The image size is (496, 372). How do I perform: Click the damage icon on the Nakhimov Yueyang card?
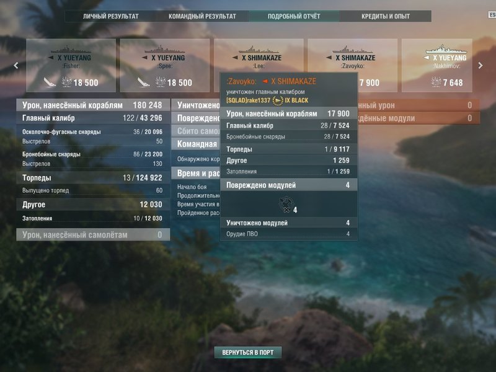tap(436, 82)
